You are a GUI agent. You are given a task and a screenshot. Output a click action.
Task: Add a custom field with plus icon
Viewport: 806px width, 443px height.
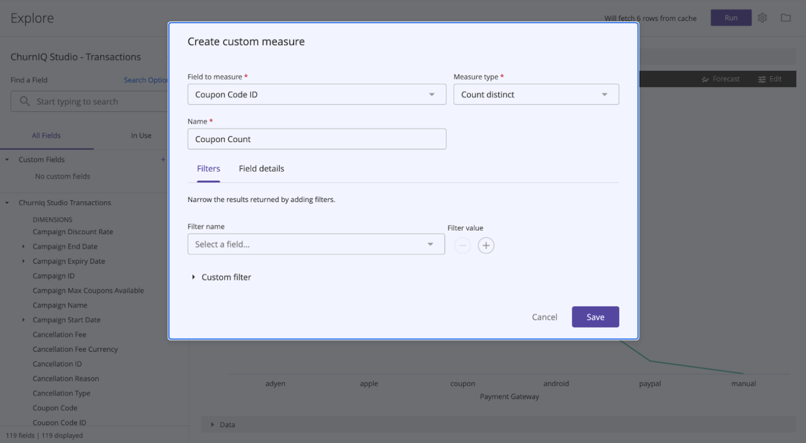coord(163,160)
